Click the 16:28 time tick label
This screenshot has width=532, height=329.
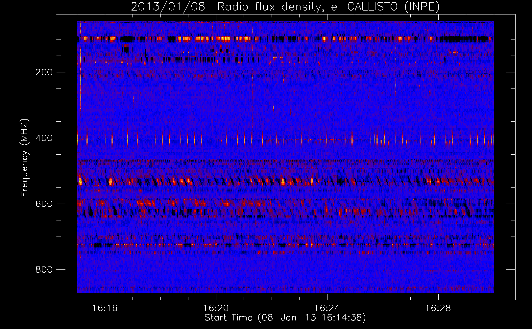(438, 308)
